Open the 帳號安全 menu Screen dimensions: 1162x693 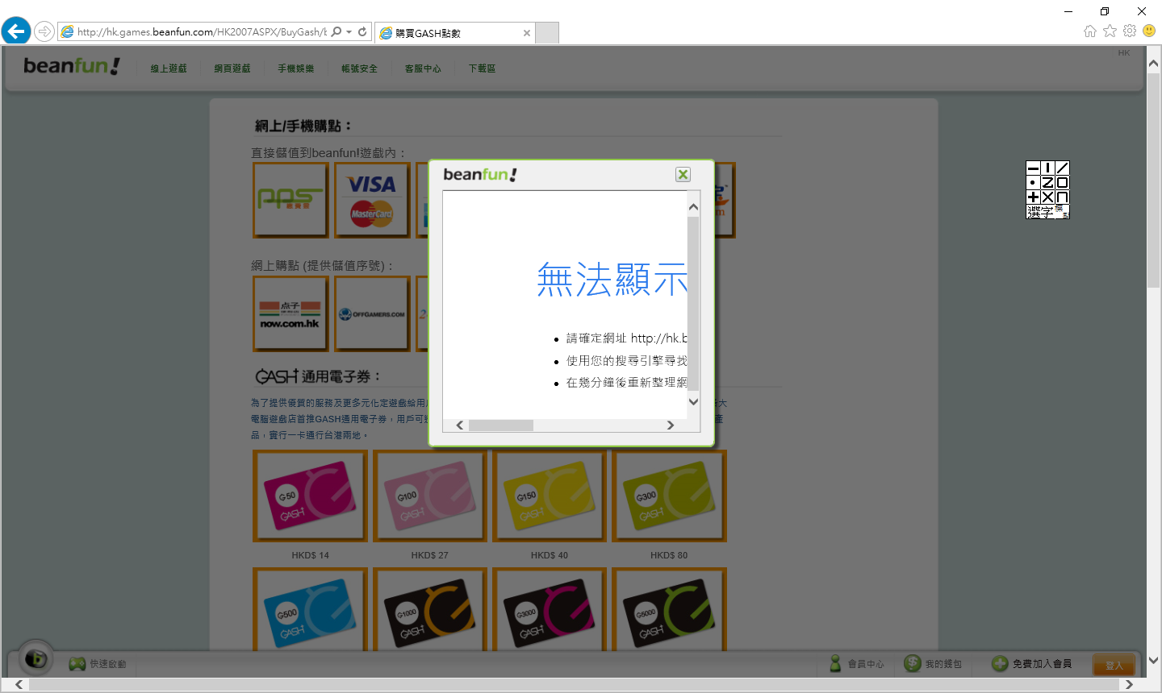click(359, 68)
